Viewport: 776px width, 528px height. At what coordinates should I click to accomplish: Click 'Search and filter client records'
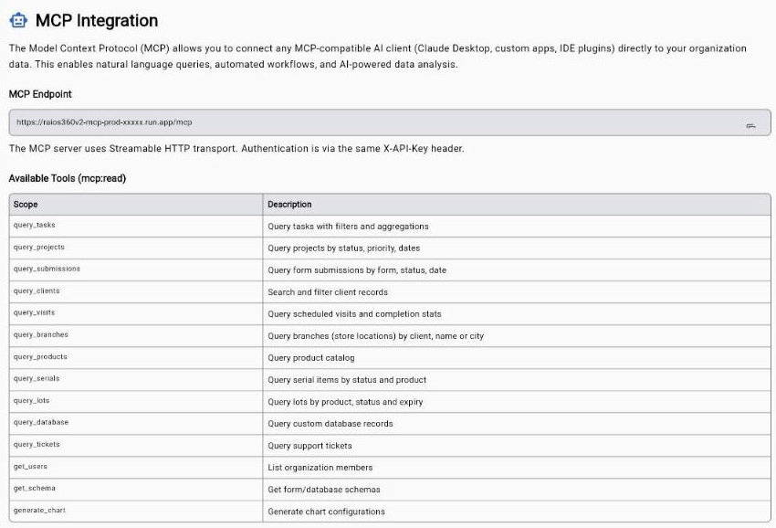[328, 292]
